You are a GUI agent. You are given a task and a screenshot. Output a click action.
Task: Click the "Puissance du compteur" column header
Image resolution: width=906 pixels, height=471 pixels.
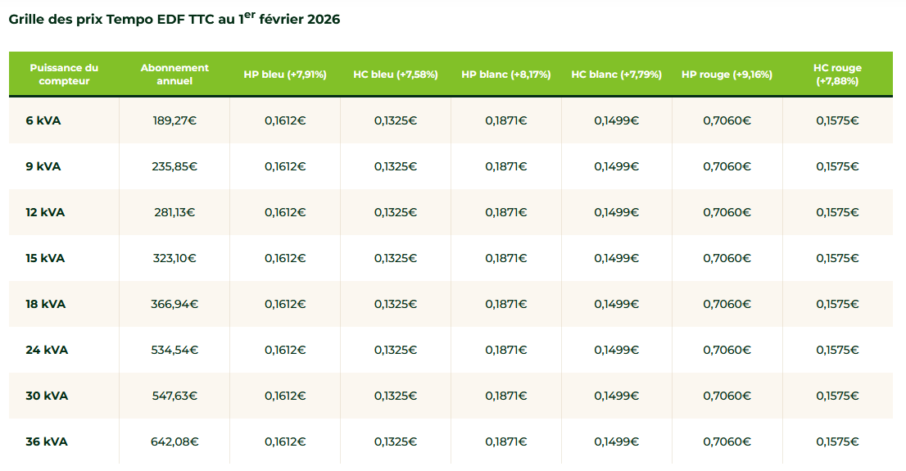pyautogui.click(x=64, y=75)
